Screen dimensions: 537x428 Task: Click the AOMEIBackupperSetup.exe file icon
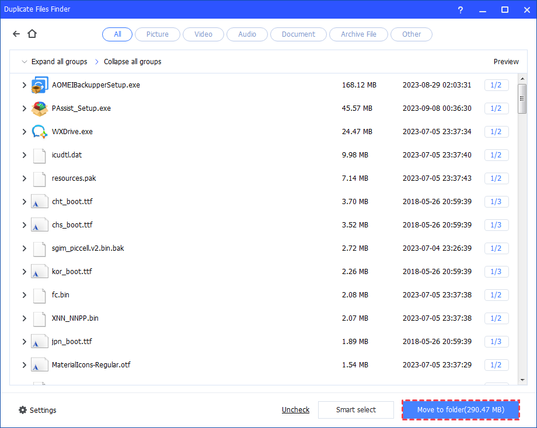point(39,85)
